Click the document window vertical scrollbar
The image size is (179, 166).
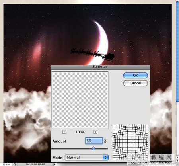(177, 52)
